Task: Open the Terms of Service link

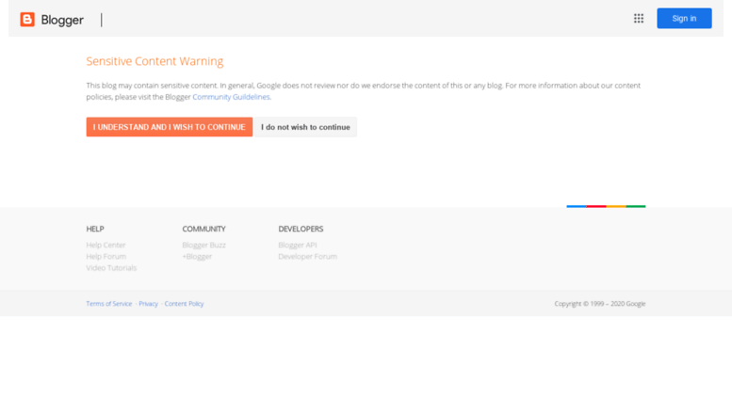Action: coord(108,304)
